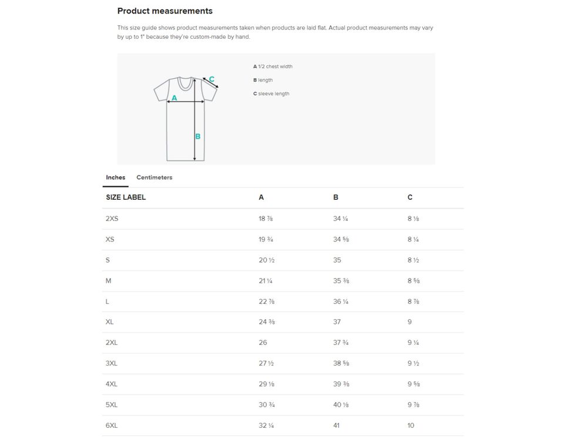
Task: Switch to the Centimeters tab
Action: point(154,177)
